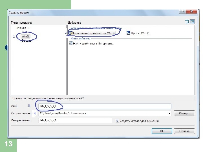Click the Обзор... browse button
This screenshot has width=203, height=152.
tap(184, 113)
